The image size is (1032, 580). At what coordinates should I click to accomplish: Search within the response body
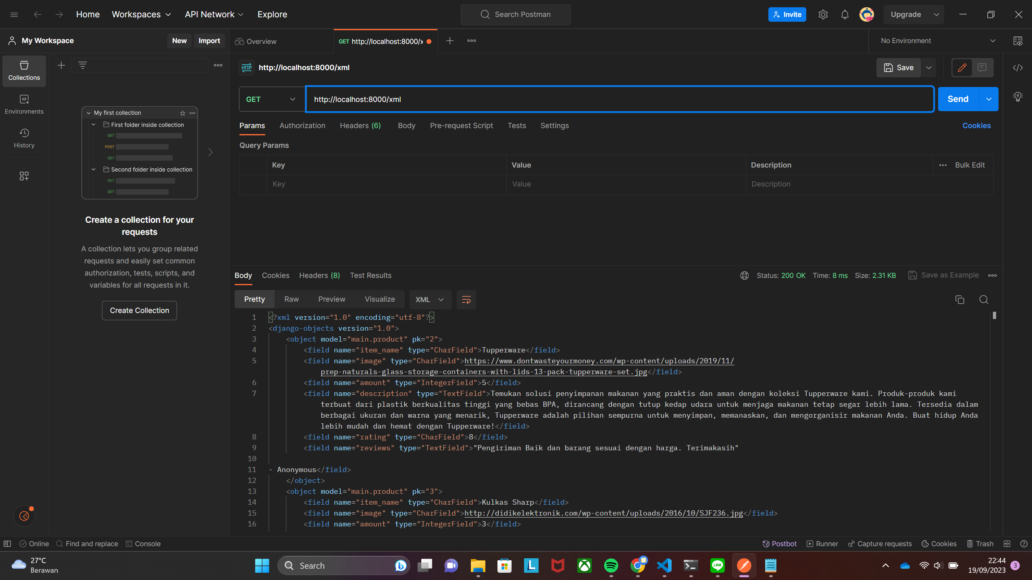click(x=984, y=300)
